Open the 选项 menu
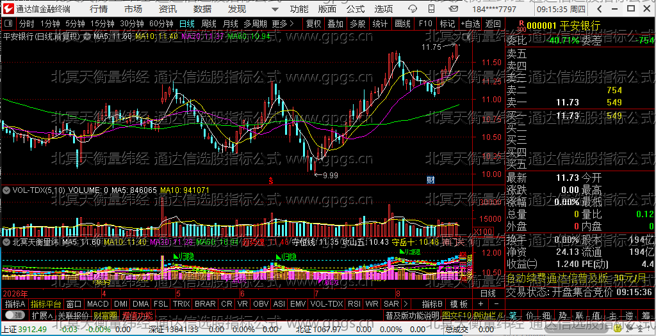Image resolution: width=656 pixels, height=336 pixels. click(x=384, y=9)
